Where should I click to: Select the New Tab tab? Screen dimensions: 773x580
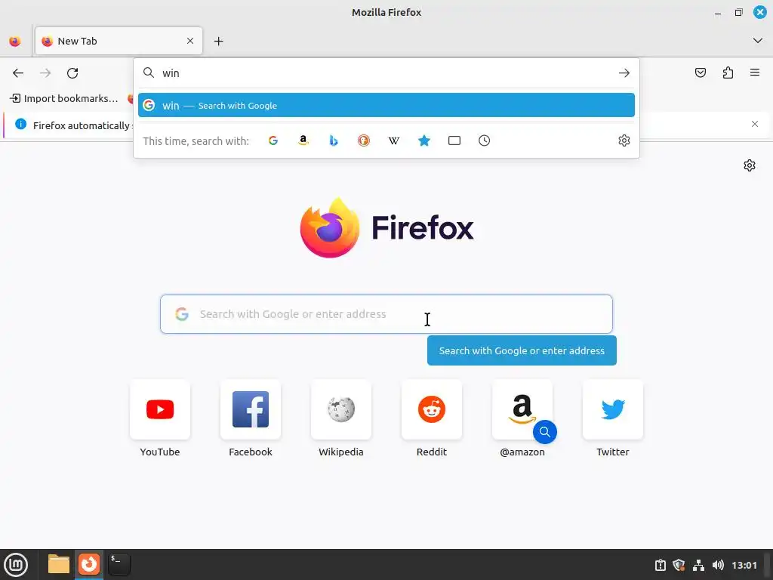tap(119, 41)
